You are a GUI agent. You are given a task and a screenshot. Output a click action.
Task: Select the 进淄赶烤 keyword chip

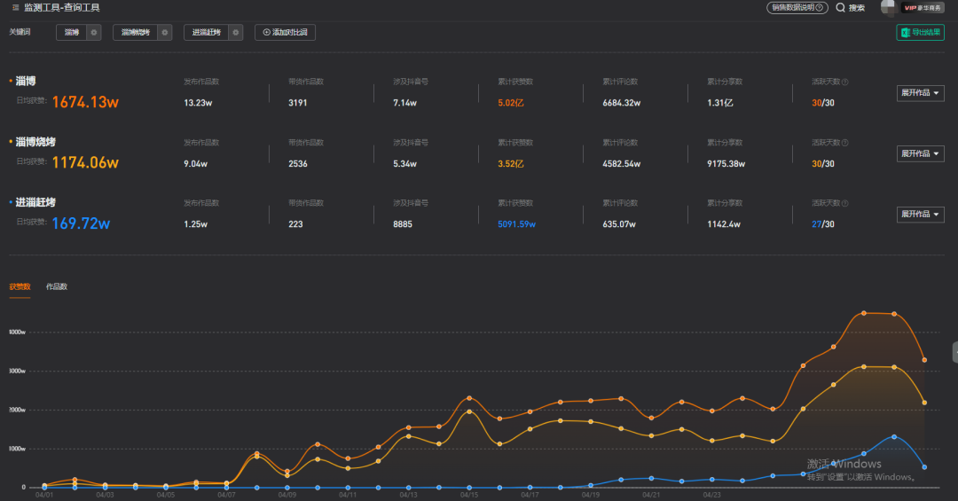pyautogui.click(x=207, y=33)
